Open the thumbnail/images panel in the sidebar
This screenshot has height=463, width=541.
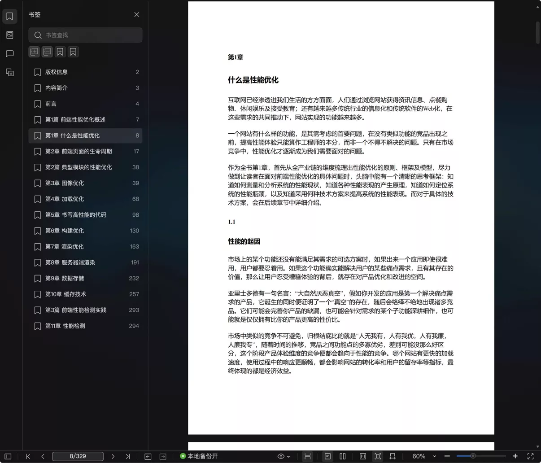[x=10, y=35]
